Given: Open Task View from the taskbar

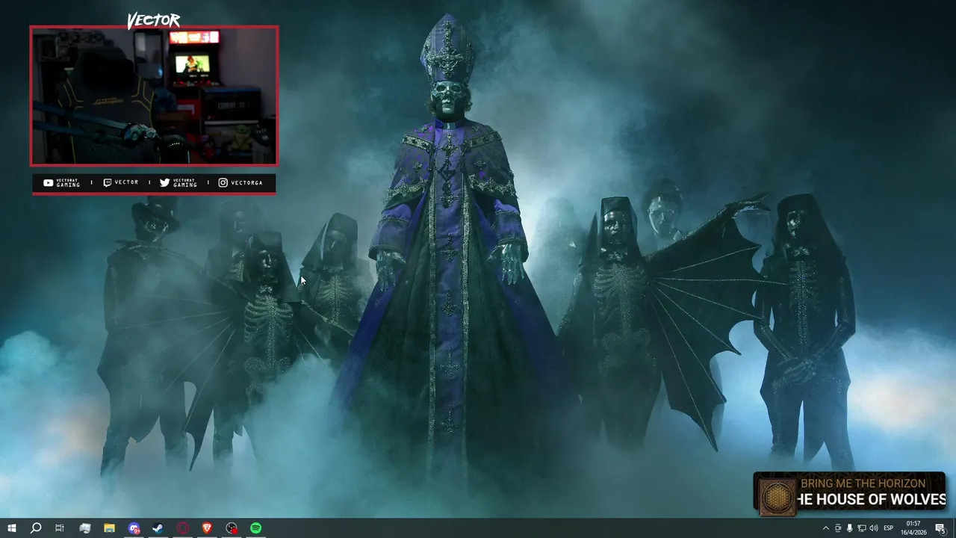Looking at the screenshot, I should point(60,528).
